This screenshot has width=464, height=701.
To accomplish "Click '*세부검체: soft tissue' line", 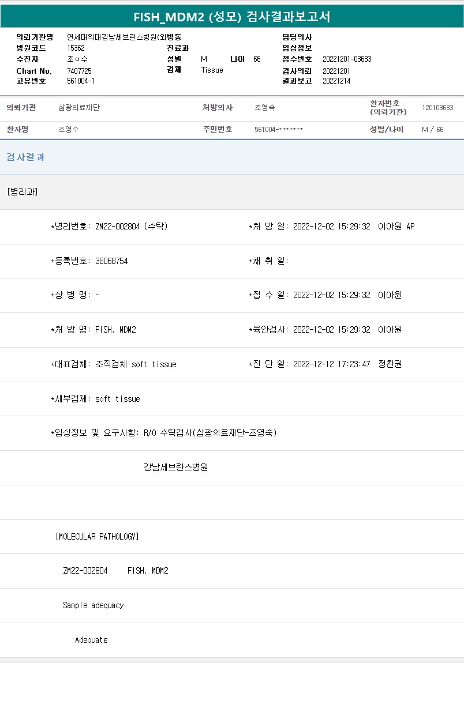I will [96, 399].
